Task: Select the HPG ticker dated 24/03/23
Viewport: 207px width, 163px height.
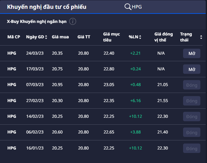Action: coord(12,53)
